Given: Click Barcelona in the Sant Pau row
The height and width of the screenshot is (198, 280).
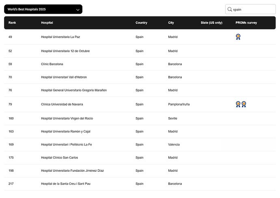Looking at the screenshot, I should [x=175, y=184].
